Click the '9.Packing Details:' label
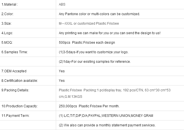This screenshot has width=184, height=130. click(15, 90)
